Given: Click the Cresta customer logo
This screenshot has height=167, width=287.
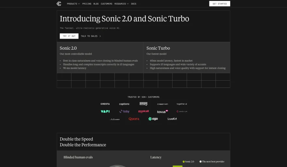Looking at the screenshot, I should click(105, 104).
